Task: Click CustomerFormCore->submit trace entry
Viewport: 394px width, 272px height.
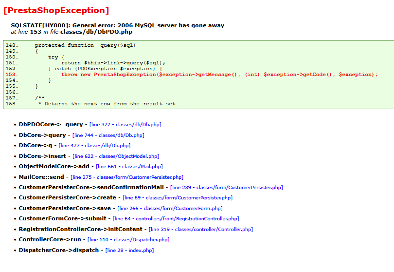Action: [63, 218]
